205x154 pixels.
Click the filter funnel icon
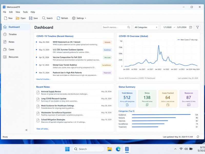point(198,27)
